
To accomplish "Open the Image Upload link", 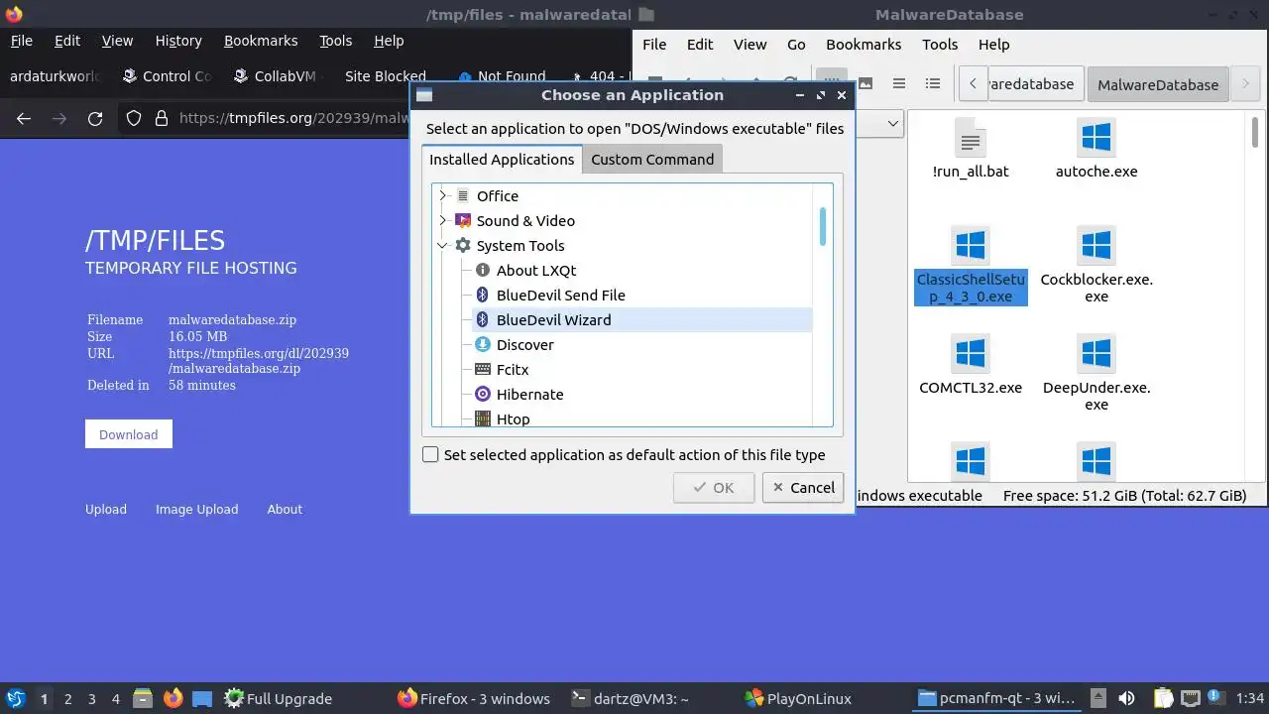I will 196,509.
